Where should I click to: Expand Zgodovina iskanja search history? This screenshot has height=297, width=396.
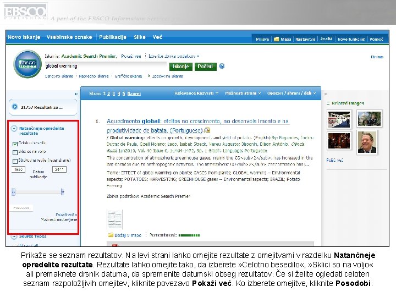[x=167, y=76]
